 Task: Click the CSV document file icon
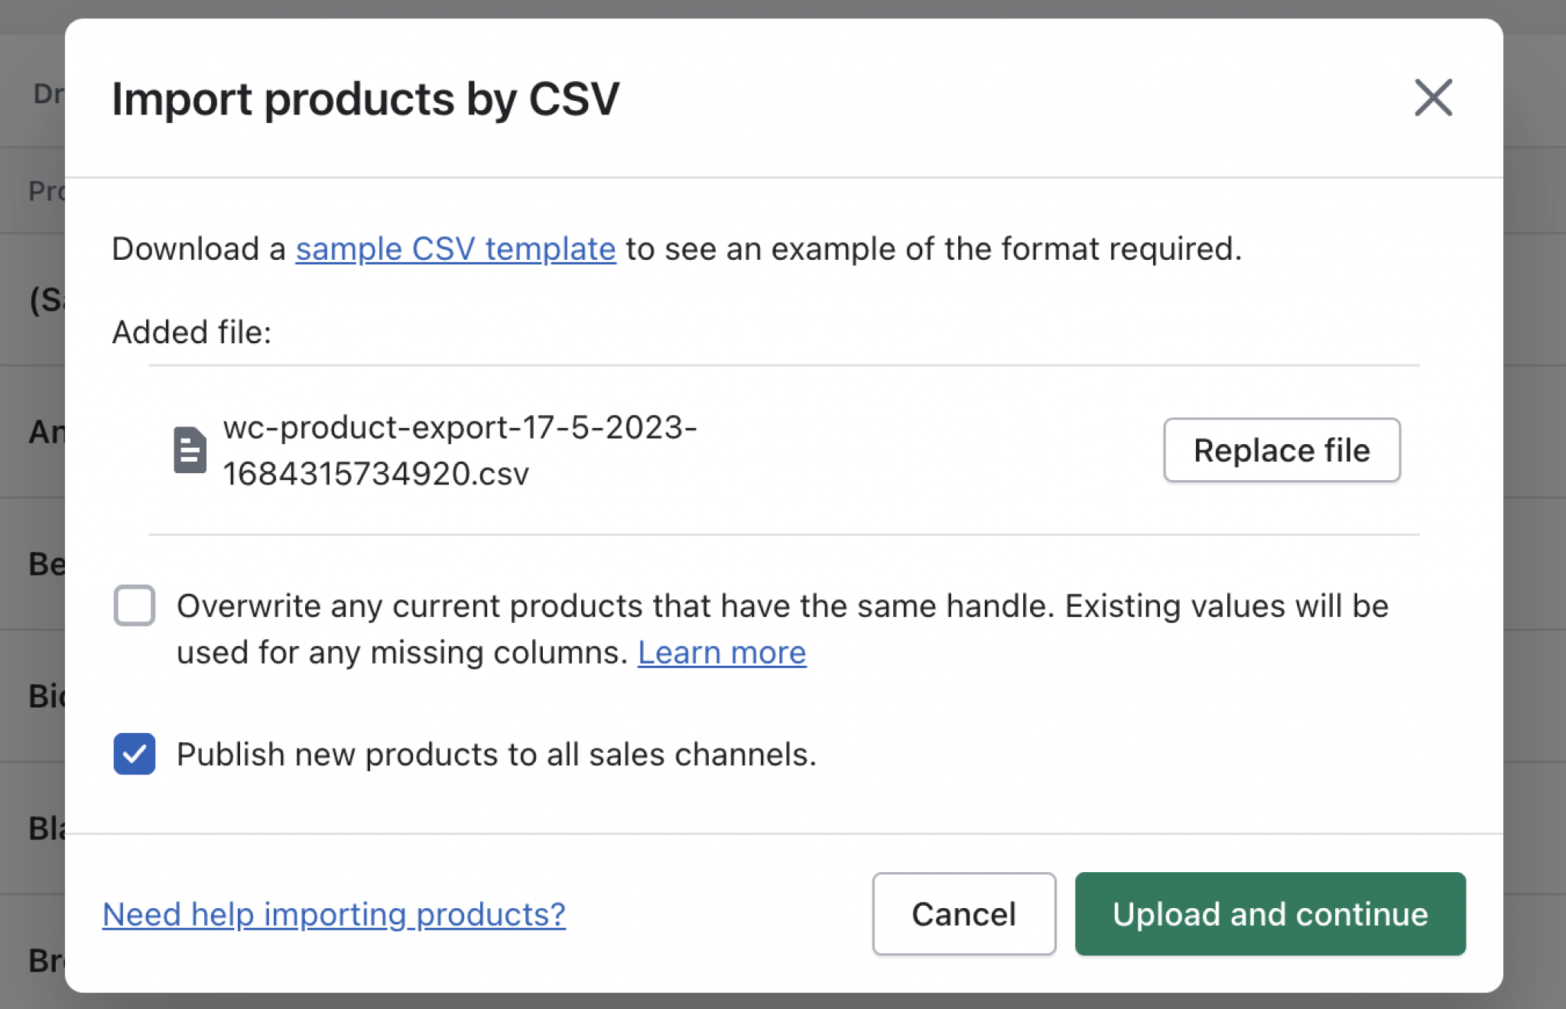click(190, 450)
